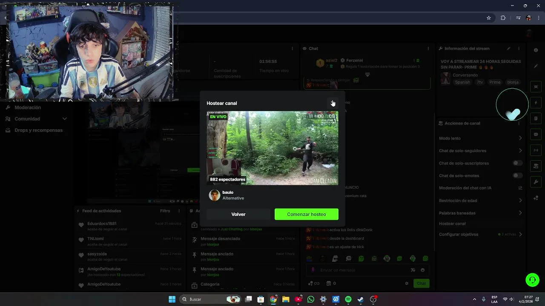Image resolution: width=545 pixels, height=306 pixels.
Task: Click taskbar Buscar search box
Action: click(211, 299)
